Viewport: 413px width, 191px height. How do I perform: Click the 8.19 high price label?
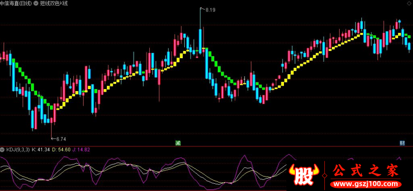211,10
